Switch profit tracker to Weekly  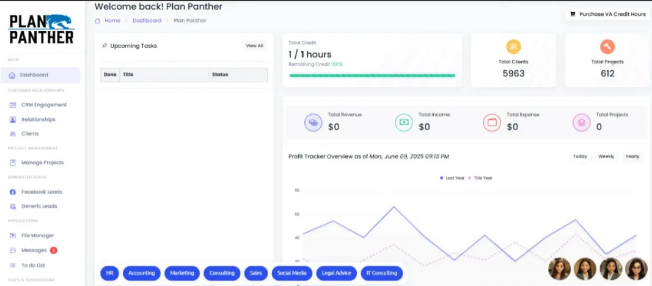click(x=606, y=156)
